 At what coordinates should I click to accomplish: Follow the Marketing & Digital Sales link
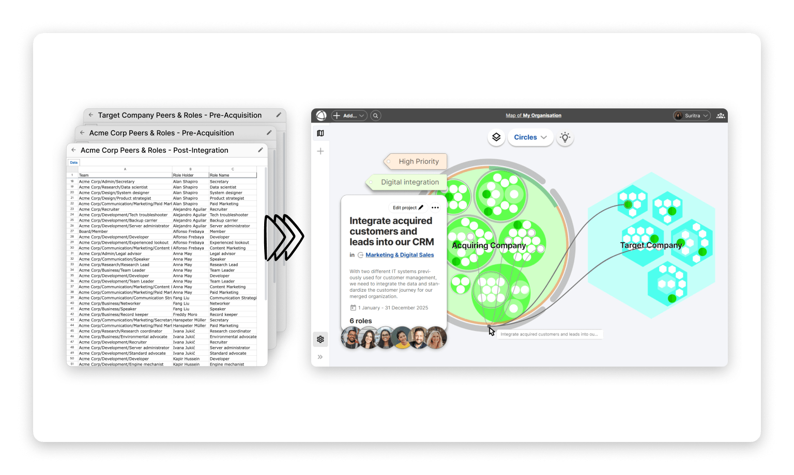point(400,255)
